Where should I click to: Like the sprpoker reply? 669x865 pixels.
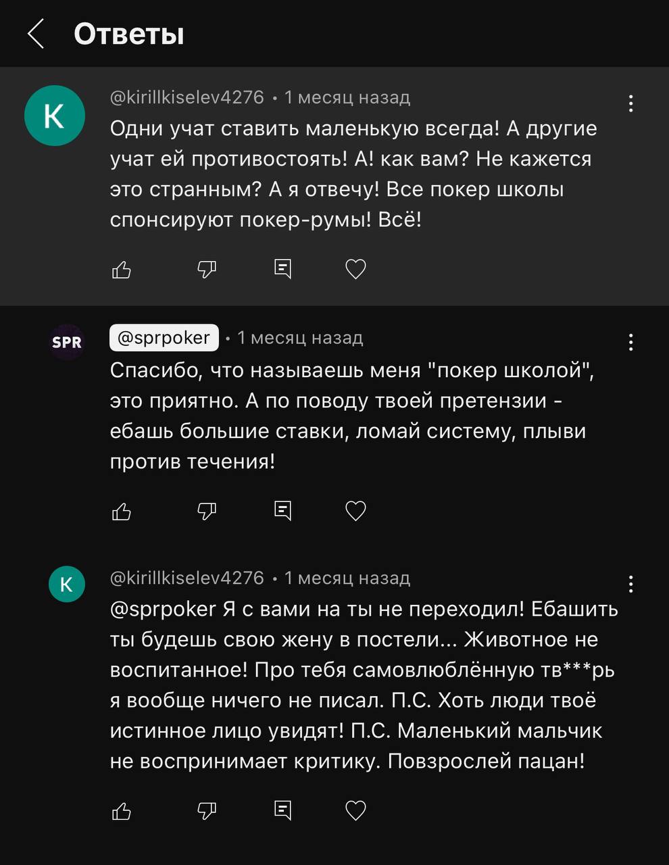click(122, 512)
